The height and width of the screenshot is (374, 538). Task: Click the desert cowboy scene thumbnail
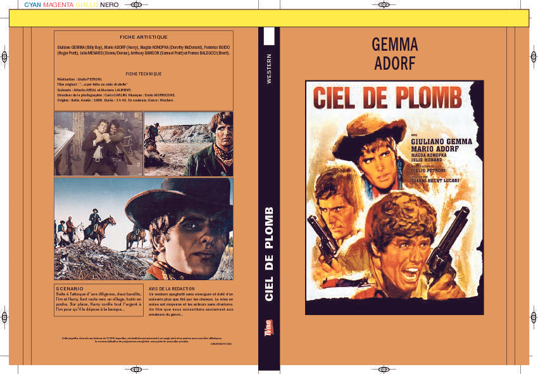(x=189, y=144)
